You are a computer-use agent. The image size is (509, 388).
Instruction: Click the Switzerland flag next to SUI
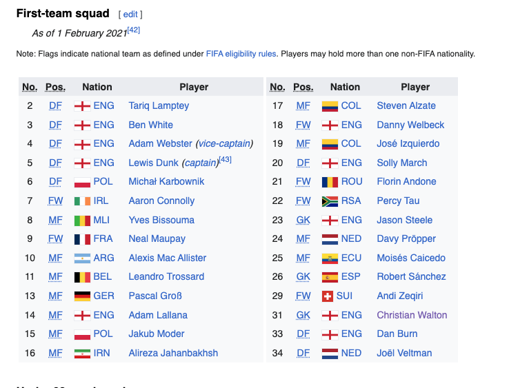327,296
